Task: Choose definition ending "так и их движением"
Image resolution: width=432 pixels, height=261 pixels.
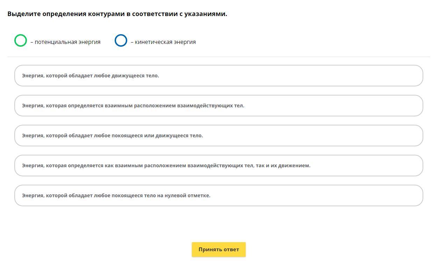Action: point(218,166)
